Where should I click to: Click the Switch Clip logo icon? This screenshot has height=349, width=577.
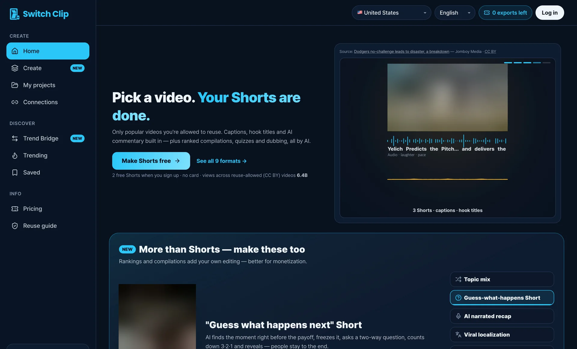click(x=14, y=14)
